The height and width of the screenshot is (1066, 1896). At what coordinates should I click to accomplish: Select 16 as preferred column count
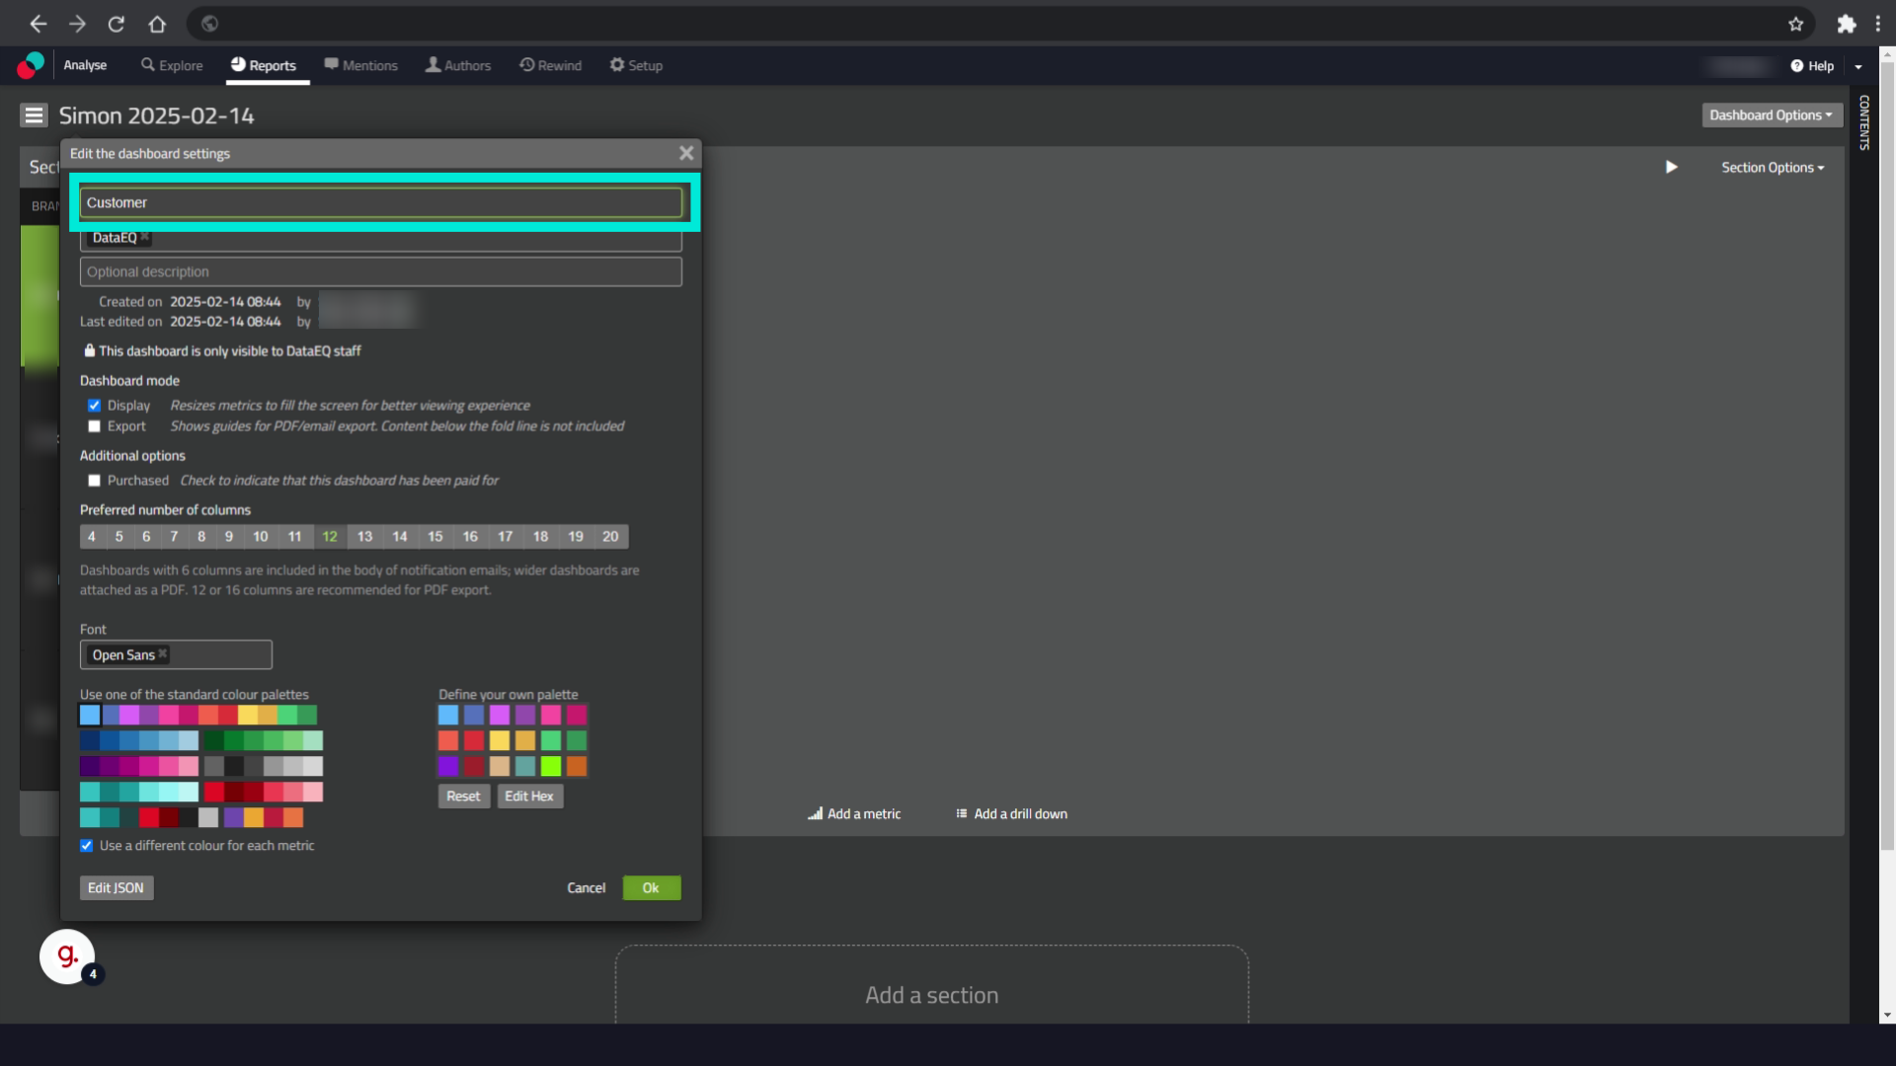tap(470, 536)
